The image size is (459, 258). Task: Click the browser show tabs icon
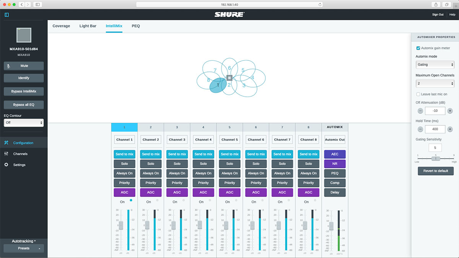coord(447,4)
